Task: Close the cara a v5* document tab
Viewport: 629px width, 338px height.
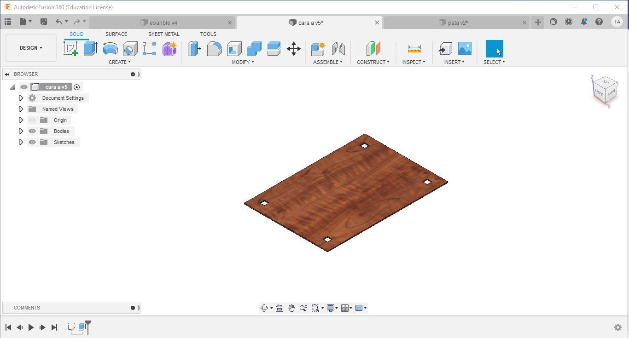Action: 377,23
